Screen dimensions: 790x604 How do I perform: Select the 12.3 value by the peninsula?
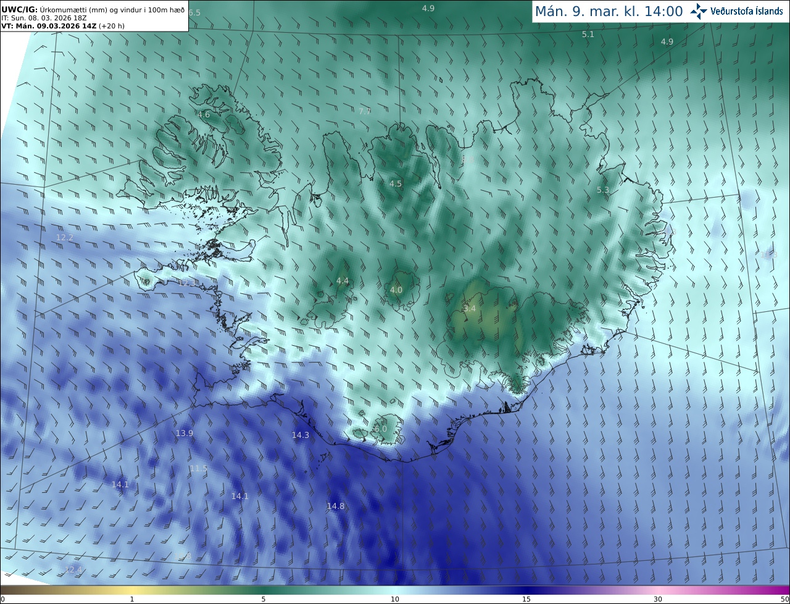click(x=186, y=283)
